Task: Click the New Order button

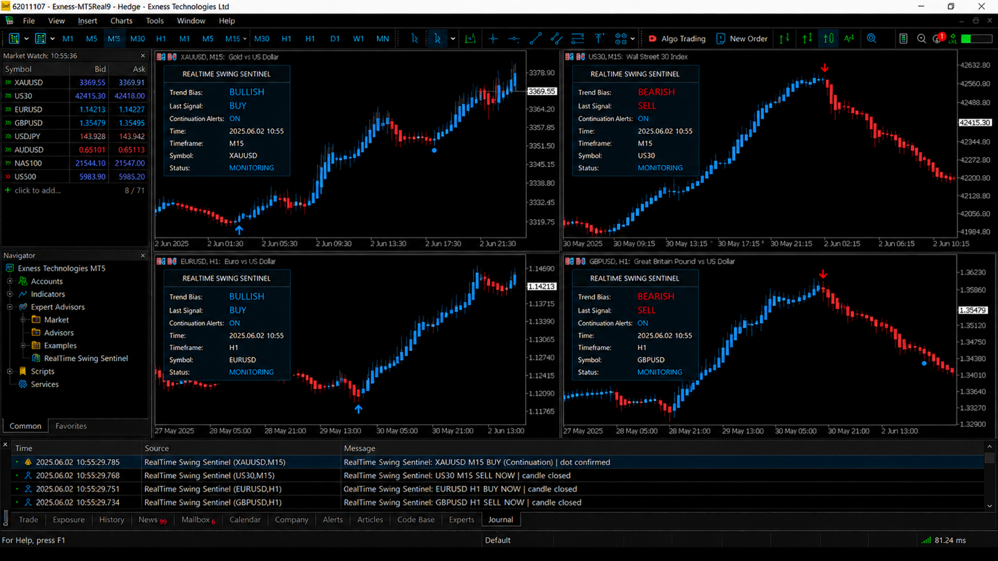Action: (741, 39)
